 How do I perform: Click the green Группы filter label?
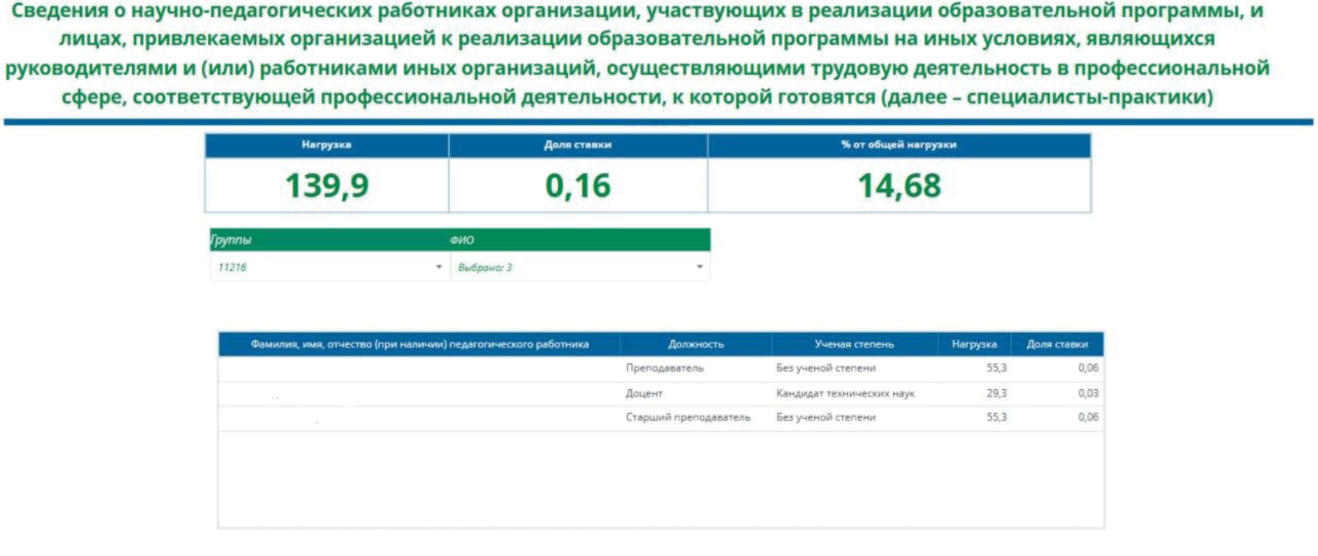point(231,240)
